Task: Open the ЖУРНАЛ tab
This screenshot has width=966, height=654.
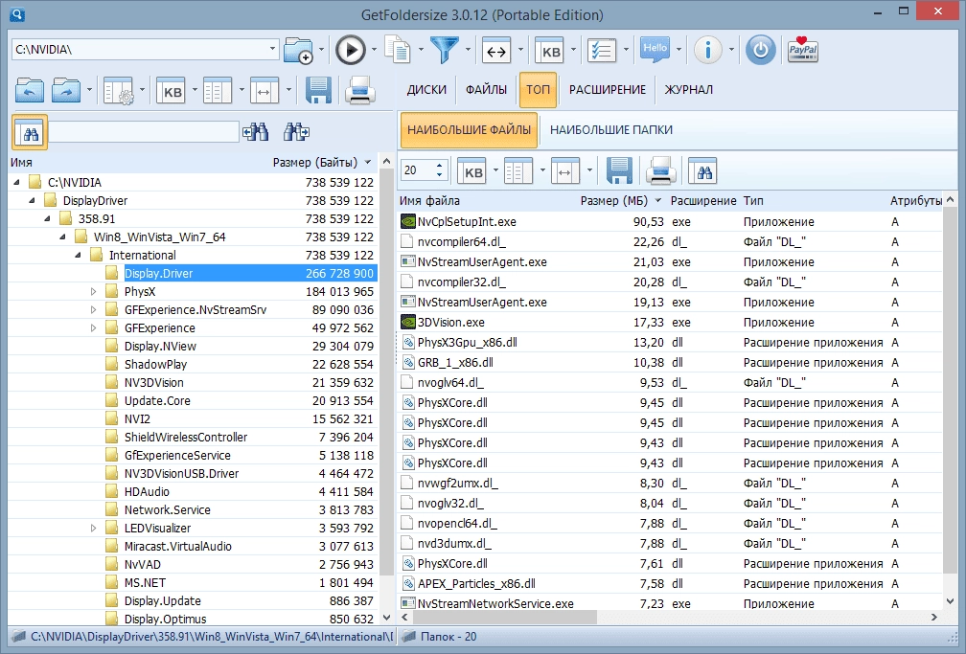Action: 689,90
